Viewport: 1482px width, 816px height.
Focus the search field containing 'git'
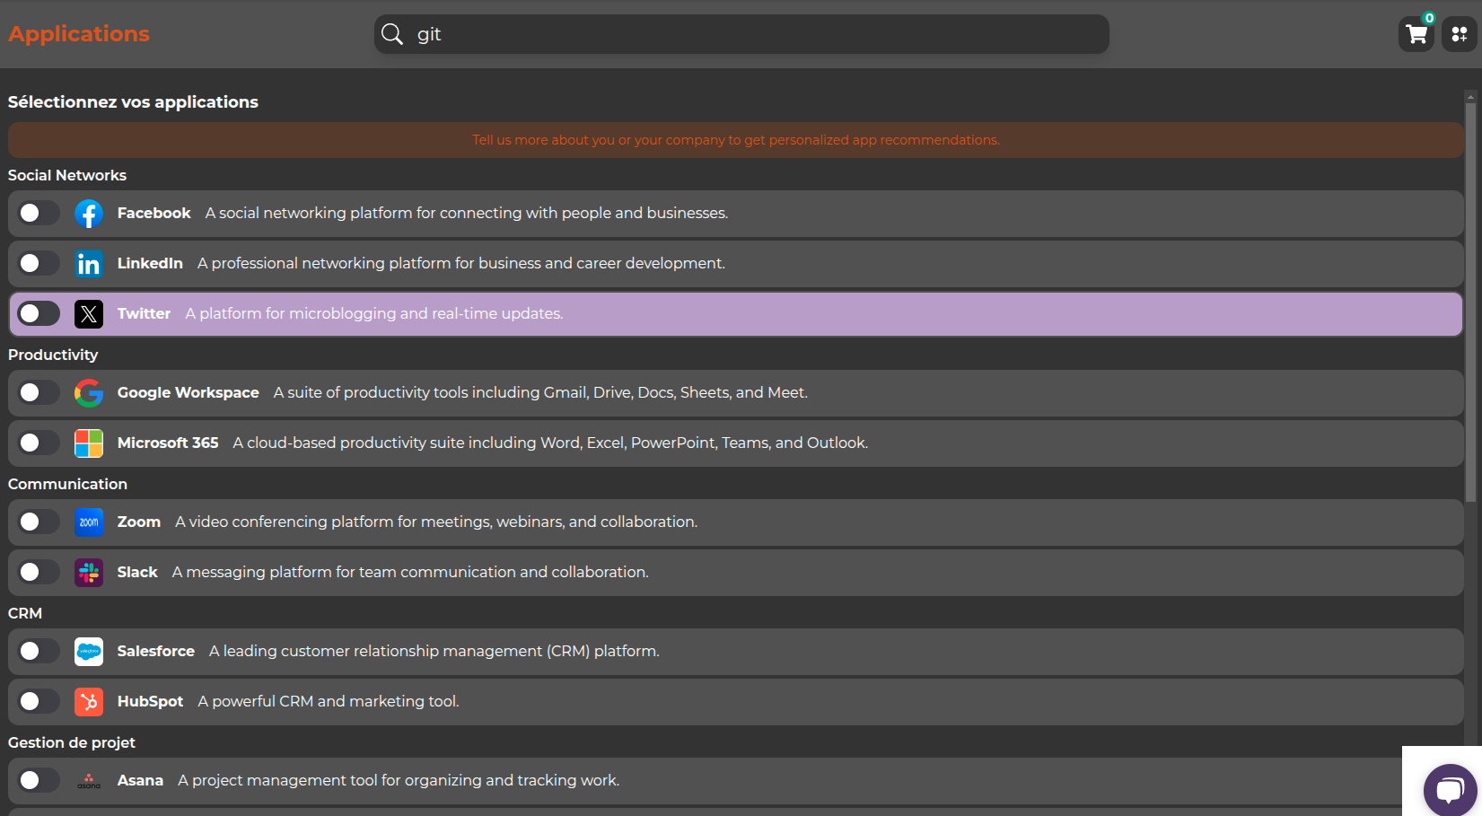[x=754, y=34]
